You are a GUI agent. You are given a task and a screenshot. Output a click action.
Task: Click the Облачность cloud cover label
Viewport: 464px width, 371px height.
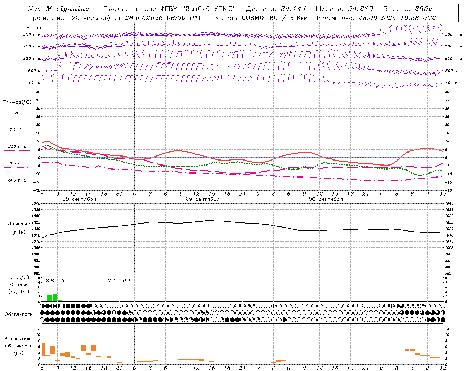[18, 314]
